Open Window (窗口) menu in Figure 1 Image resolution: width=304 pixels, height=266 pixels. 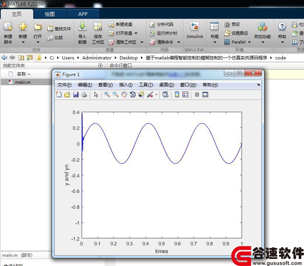[x=188, y=85]
